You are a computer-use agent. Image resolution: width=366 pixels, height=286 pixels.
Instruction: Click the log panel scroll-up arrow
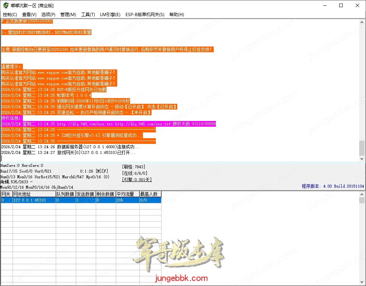[x=362, y=22]
